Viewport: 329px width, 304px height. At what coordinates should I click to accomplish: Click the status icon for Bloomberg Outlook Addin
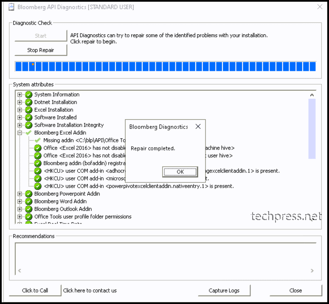(28, 209)
